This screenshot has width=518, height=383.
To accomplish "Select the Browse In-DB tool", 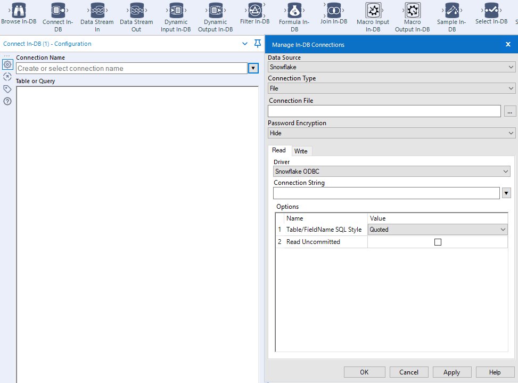I will coord(19,13).
